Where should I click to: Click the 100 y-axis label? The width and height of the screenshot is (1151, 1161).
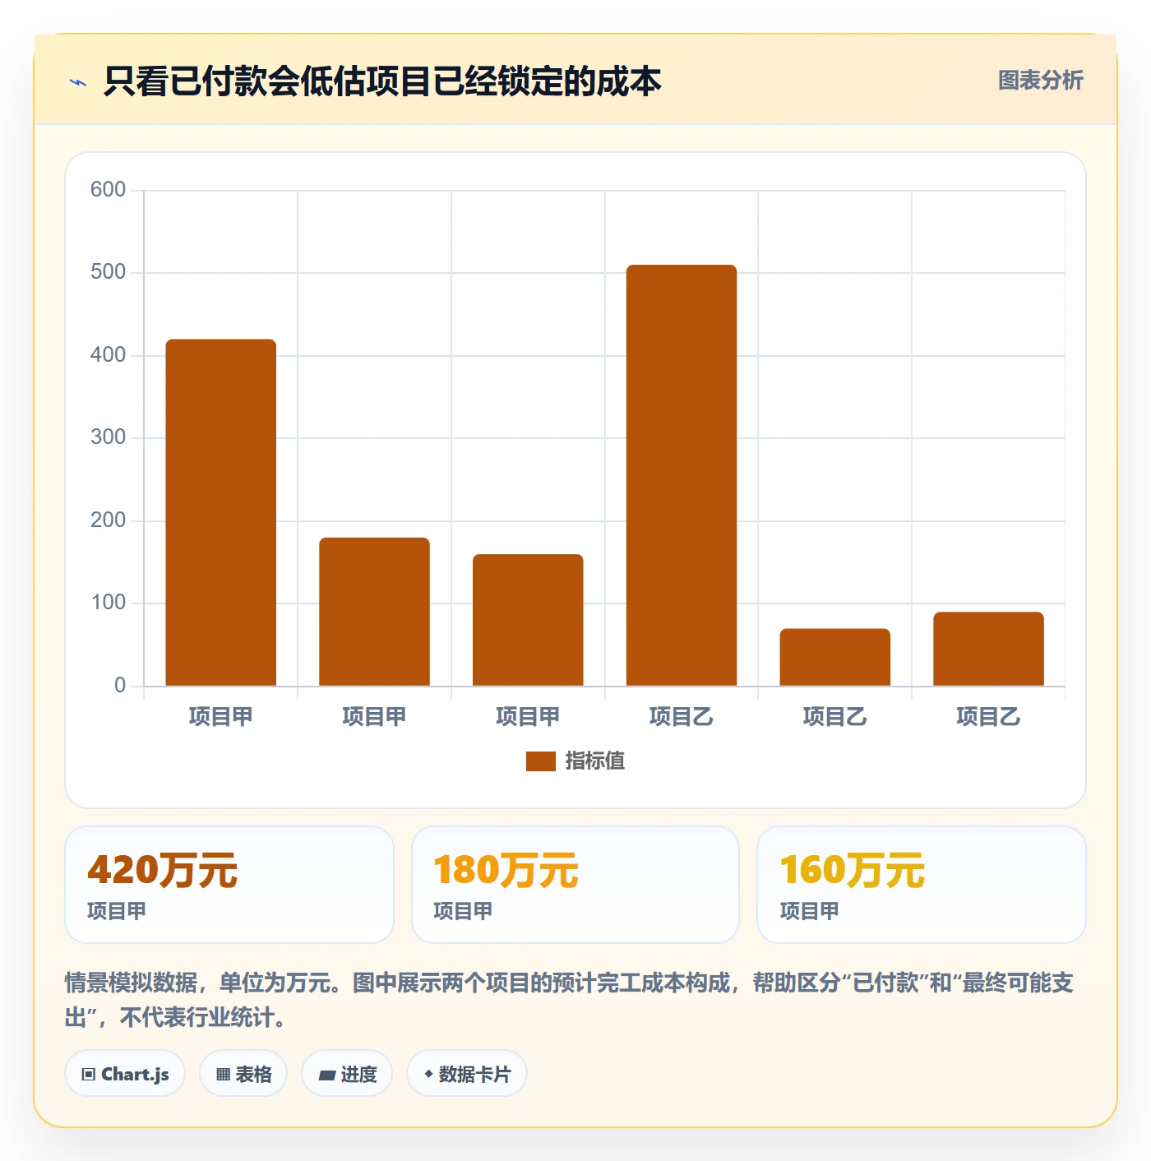108,603
